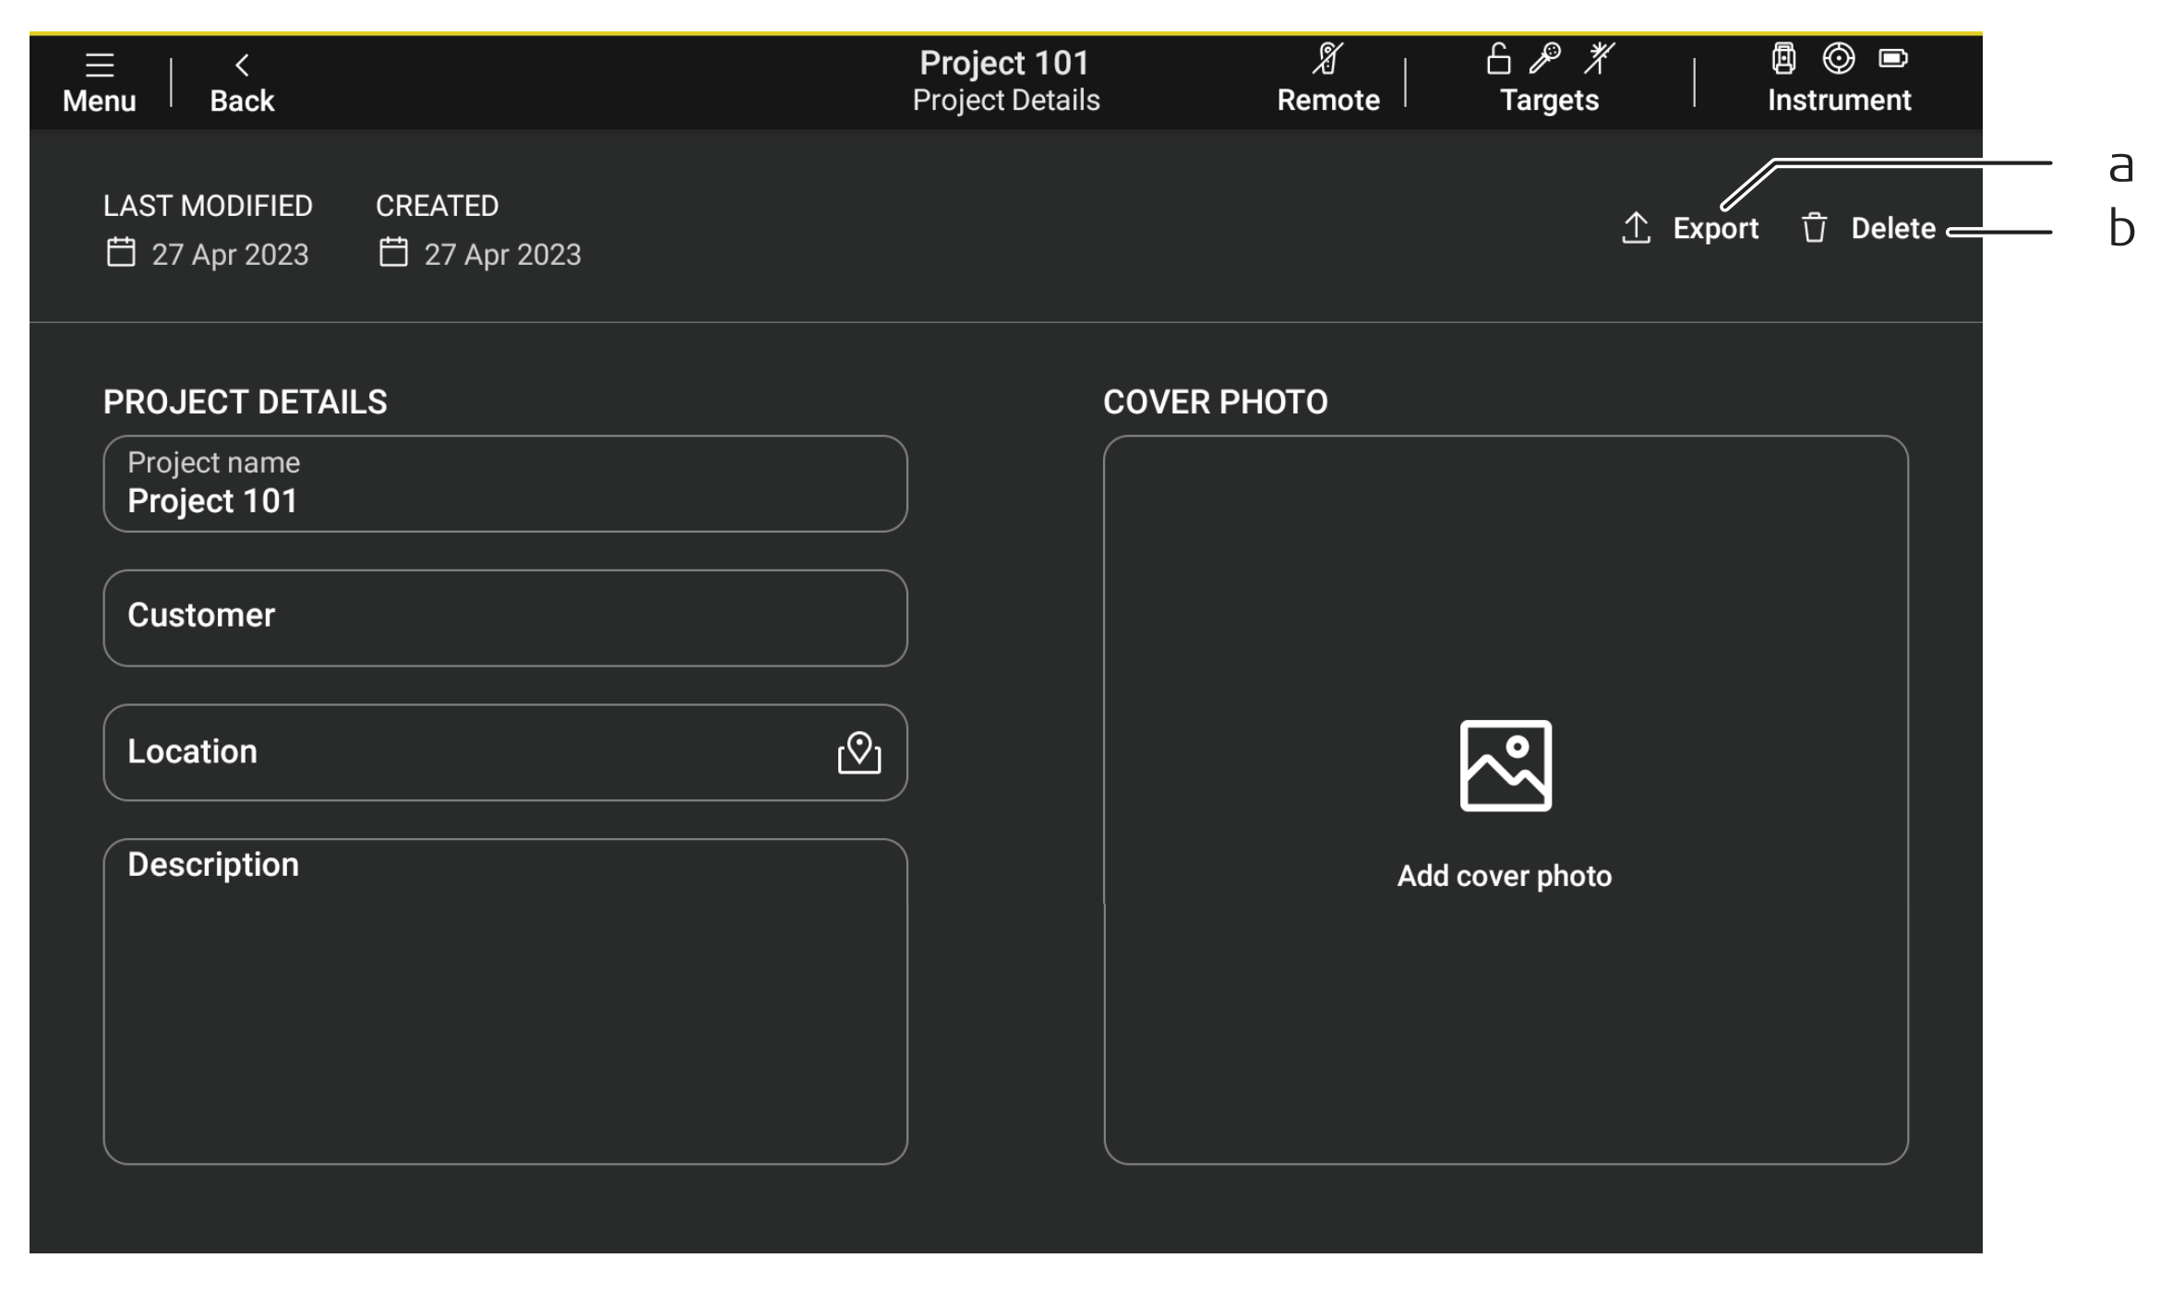Click the total station instrument icon

coord(1783,58)
